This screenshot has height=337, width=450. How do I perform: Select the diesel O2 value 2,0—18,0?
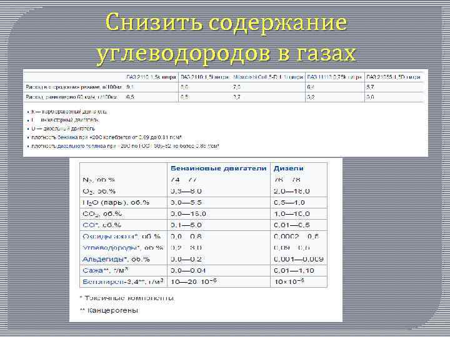292,192
